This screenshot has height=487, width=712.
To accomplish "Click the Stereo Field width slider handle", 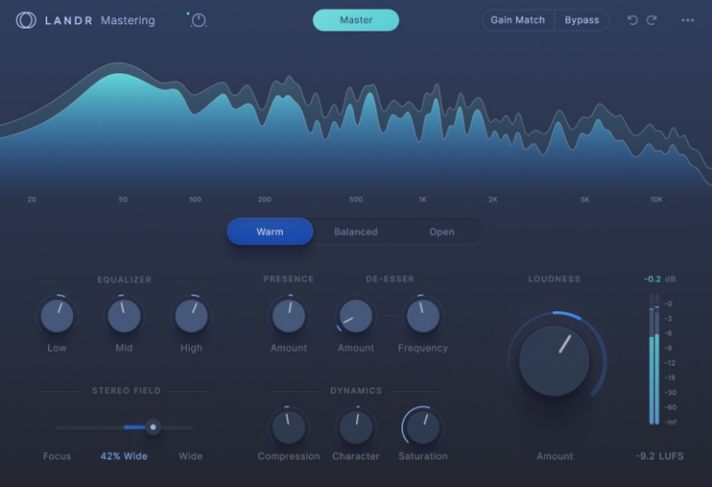I will click(x=153, y=427).
